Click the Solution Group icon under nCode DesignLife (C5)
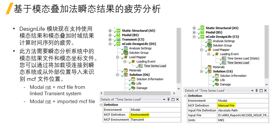This screenshot has height=130, width=275. tap(210, 45)
